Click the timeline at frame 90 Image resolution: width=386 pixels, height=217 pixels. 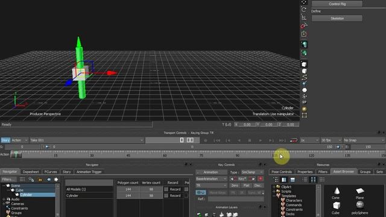pos(237,155)
